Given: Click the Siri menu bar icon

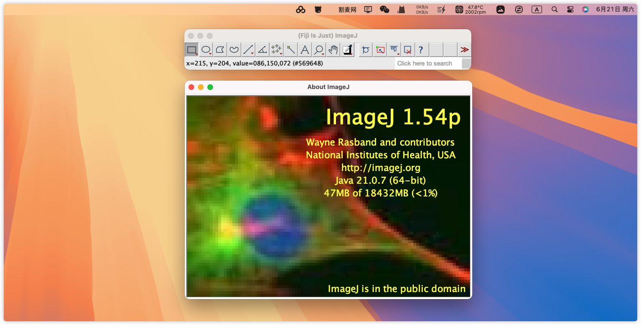Looking at the screenshot, I should click(585, 9).
